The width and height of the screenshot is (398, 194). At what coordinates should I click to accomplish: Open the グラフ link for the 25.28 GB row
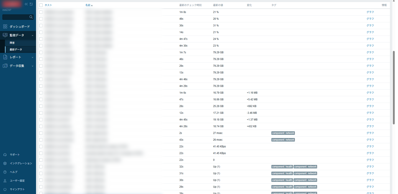point(370,106)
